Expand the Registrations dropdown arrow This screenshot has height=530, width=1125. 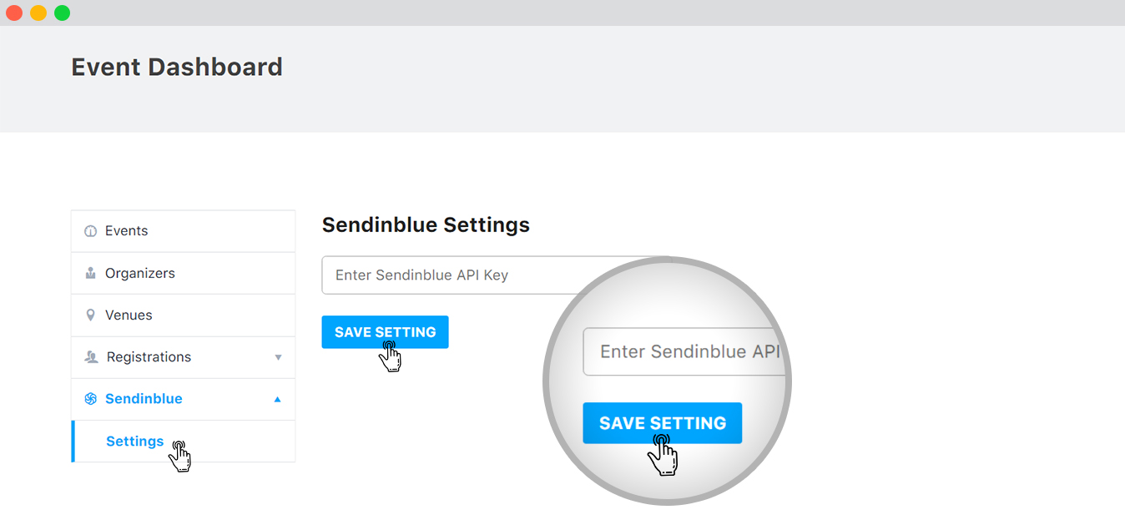[x=279, y=357]
